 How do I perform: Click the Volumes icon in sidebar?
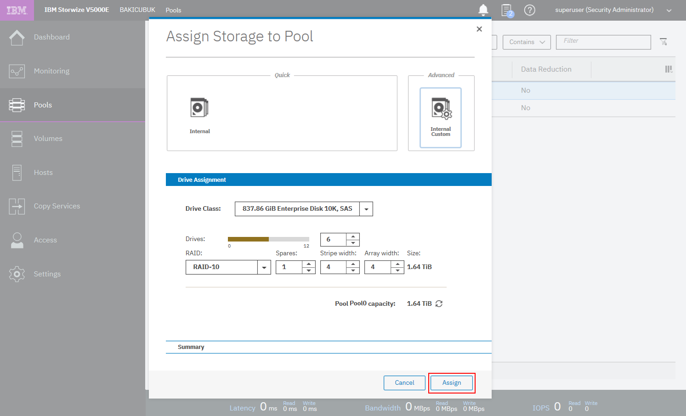point(17,139)
